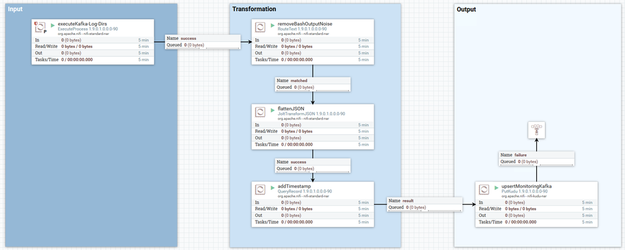The height and width of the screenshot is (250, 625).
Task: Click the addTimestamp processor name
Action: coord(294,186)
